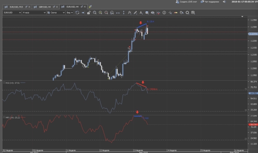Click the horizontal stretch arrows icon

click(118, 13)
